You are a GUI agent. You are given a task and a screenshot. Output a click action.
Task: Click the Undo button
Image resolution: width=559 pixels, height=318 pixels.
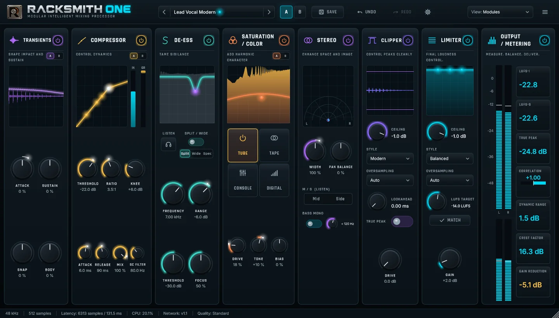[x=367, y=12]
